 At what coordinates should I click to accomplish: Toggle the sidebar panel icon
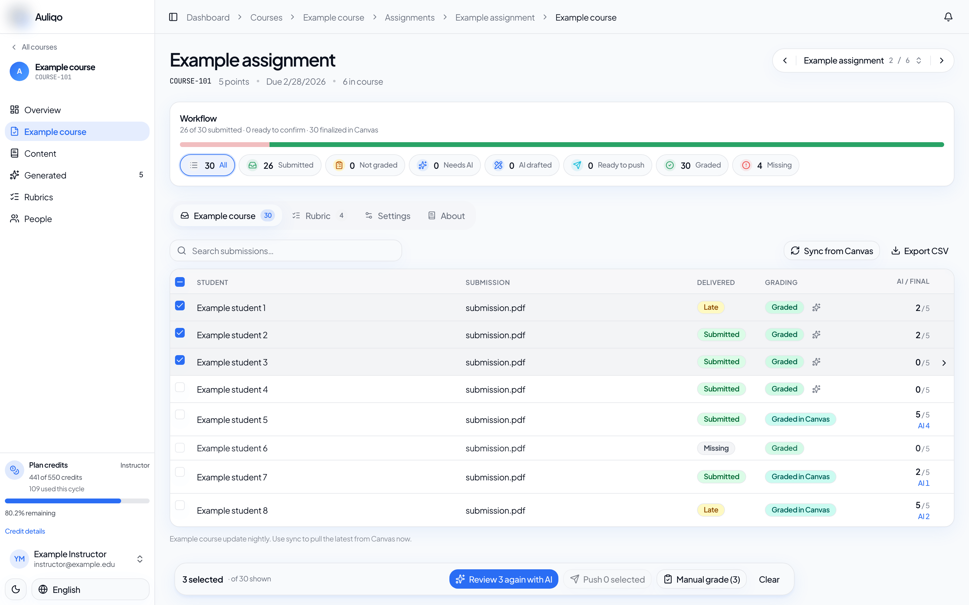pos(173,17)
